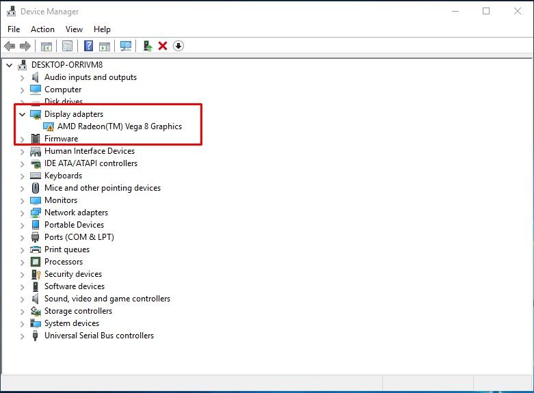
Task: Click the Disable device down-arrow icon
Action: [x=178, y=46]
